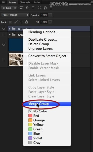Label the group Red

(47, 116)
